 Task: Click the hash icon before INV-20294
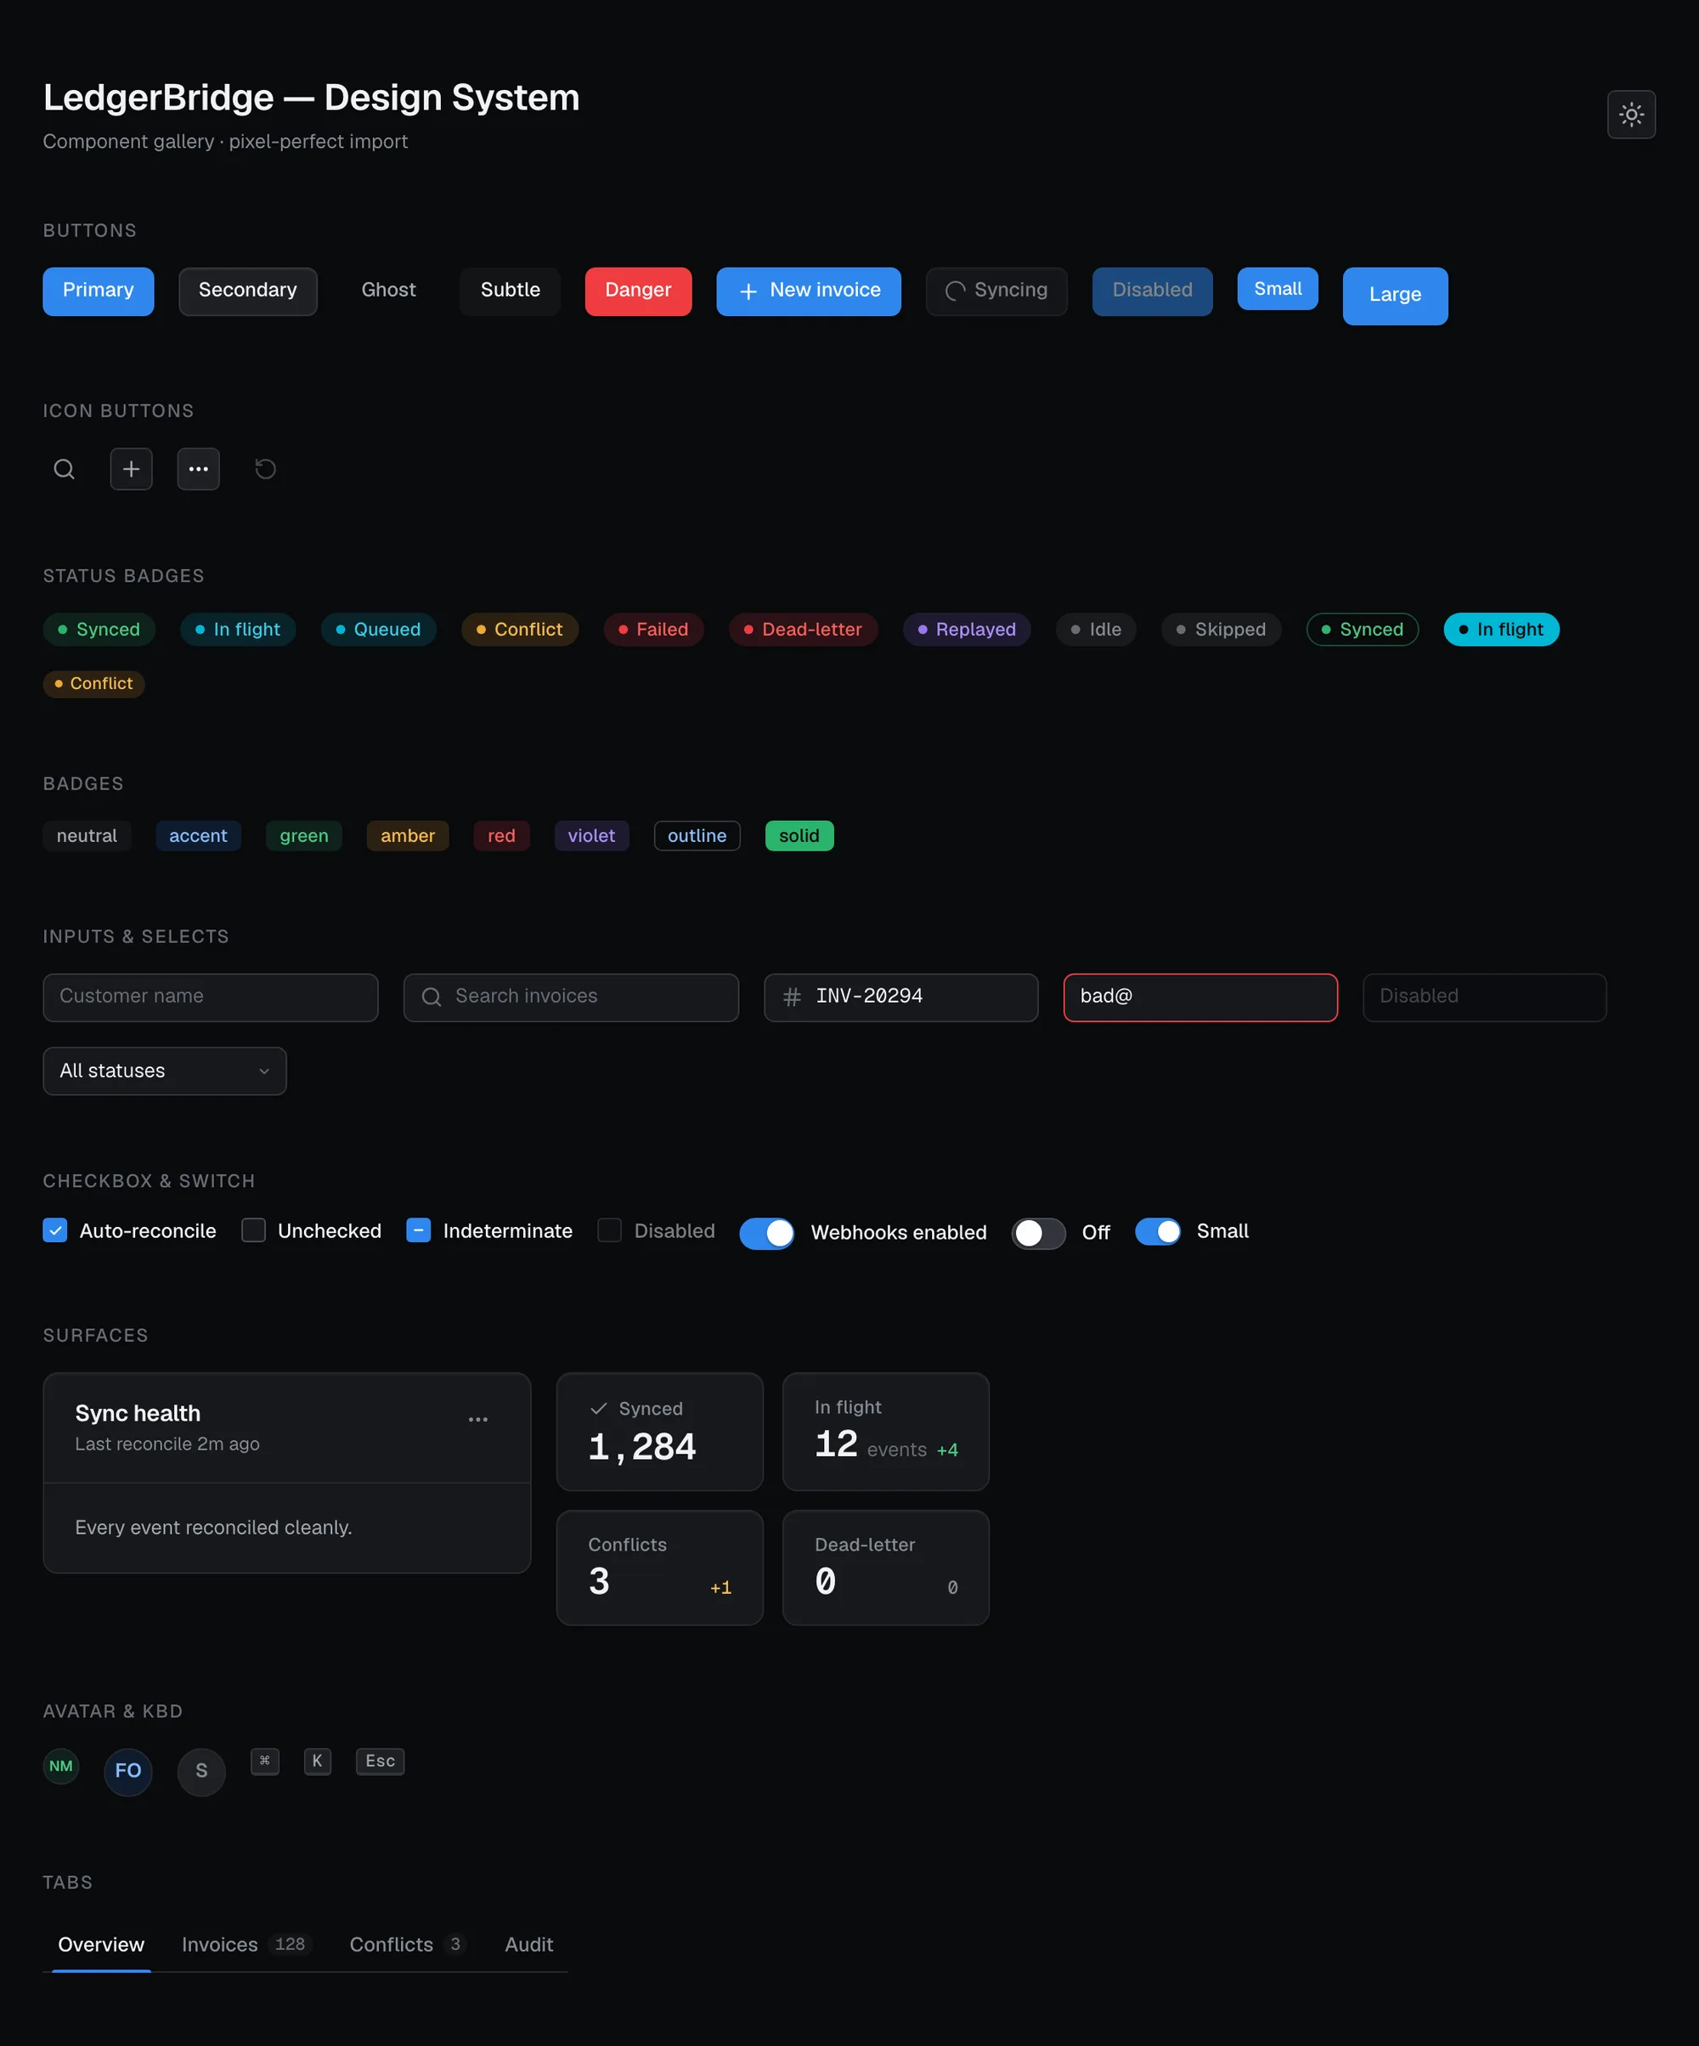click(x=792, y=997)
